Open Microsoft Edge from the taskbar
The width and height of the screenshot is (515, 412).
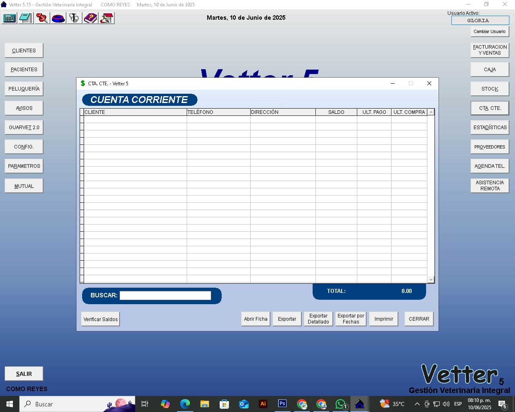pos(185,404)
